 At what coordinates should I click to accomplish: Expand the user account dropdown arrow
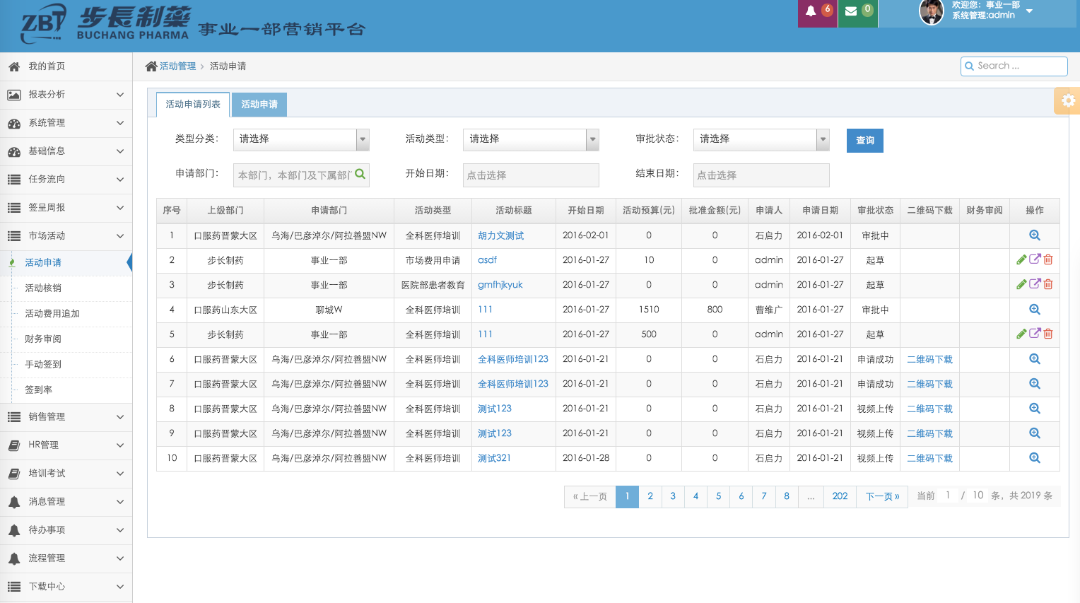pyautogui.click(x=1029, y=11)
